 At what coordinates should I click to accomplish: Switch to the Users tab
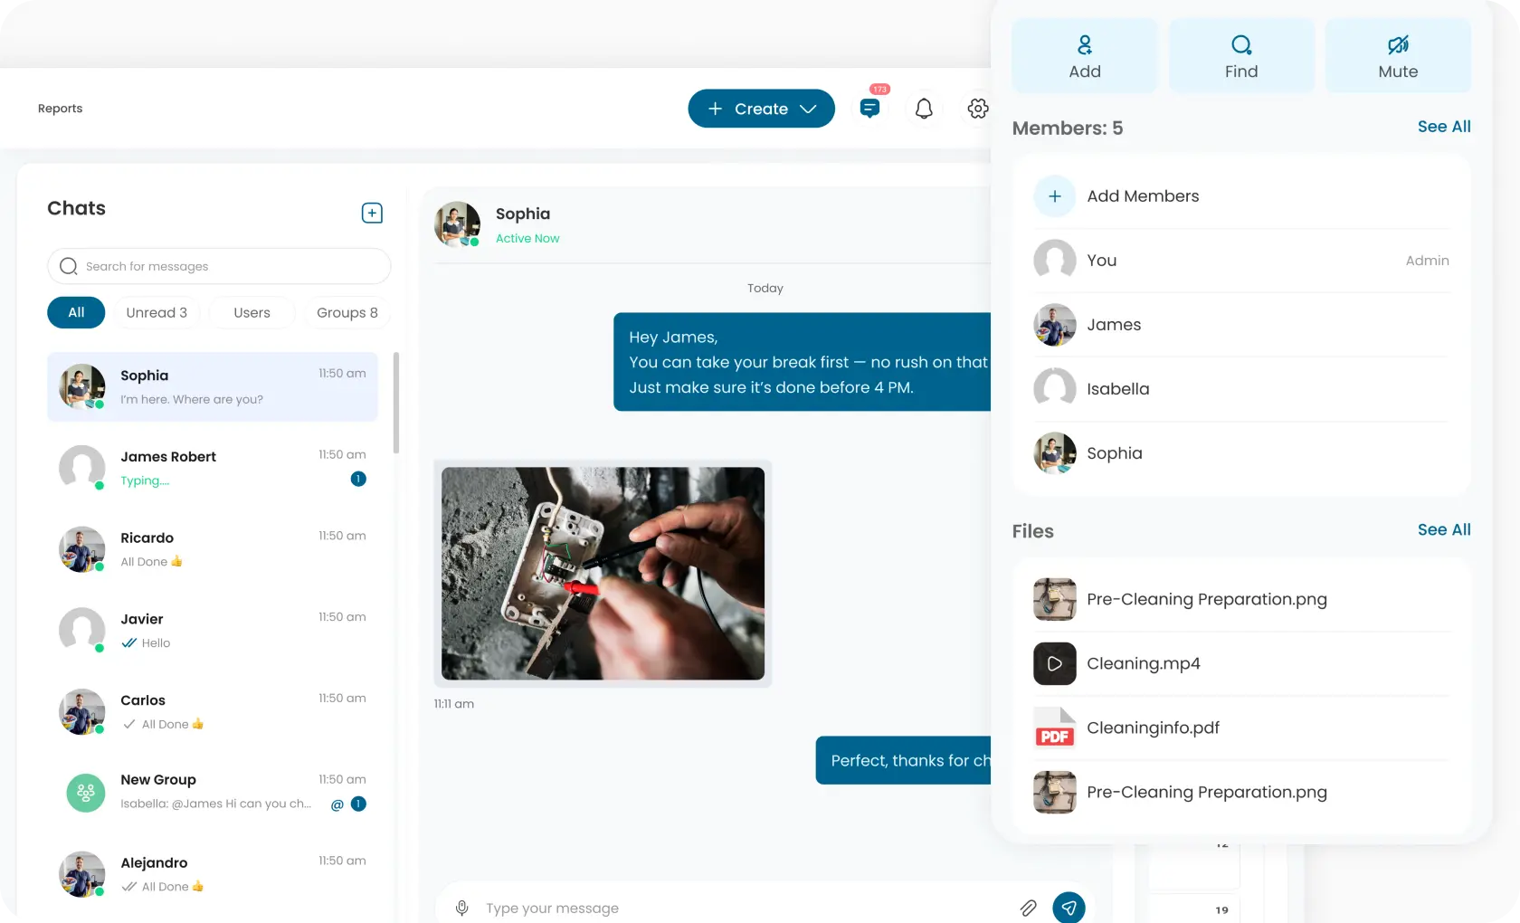click(252, 312)
